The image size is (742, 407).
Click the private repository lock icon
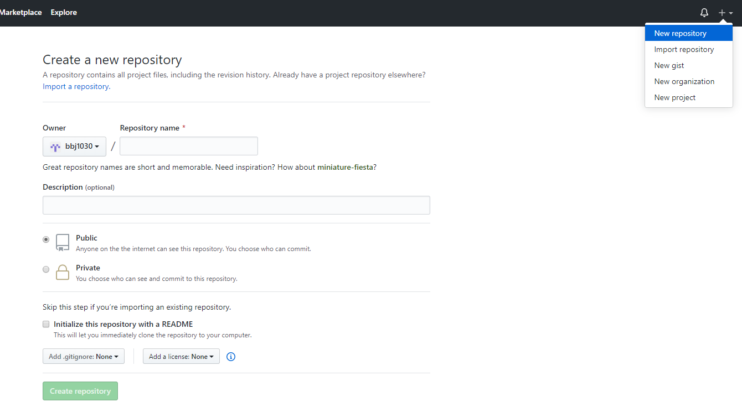[63, 272]
